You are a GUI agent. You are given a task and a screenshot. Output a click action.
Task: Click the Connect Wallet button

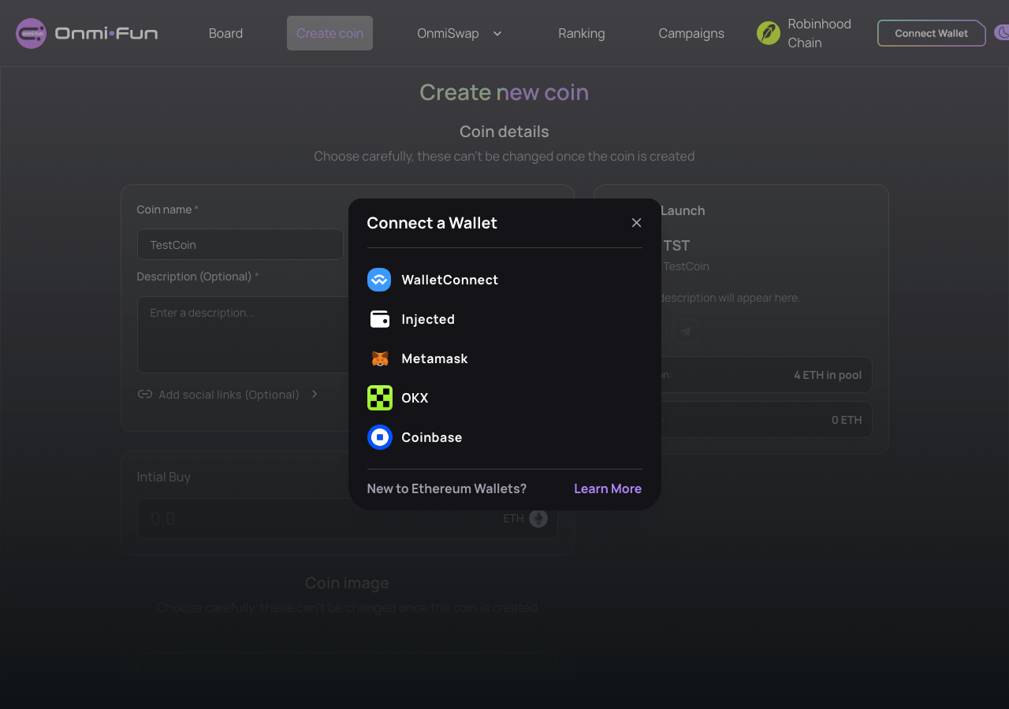932,33
